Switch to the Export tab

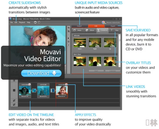tap(113, 26)
